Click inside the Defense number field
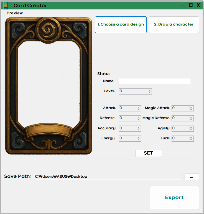This screenshot has height=214, width=204. [x=128, y=118]
